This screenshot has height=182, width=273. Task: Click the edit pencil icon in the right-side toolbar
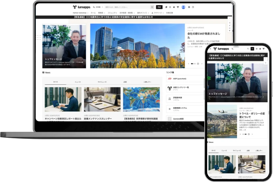pyautogui.click(x=230, y=25)
